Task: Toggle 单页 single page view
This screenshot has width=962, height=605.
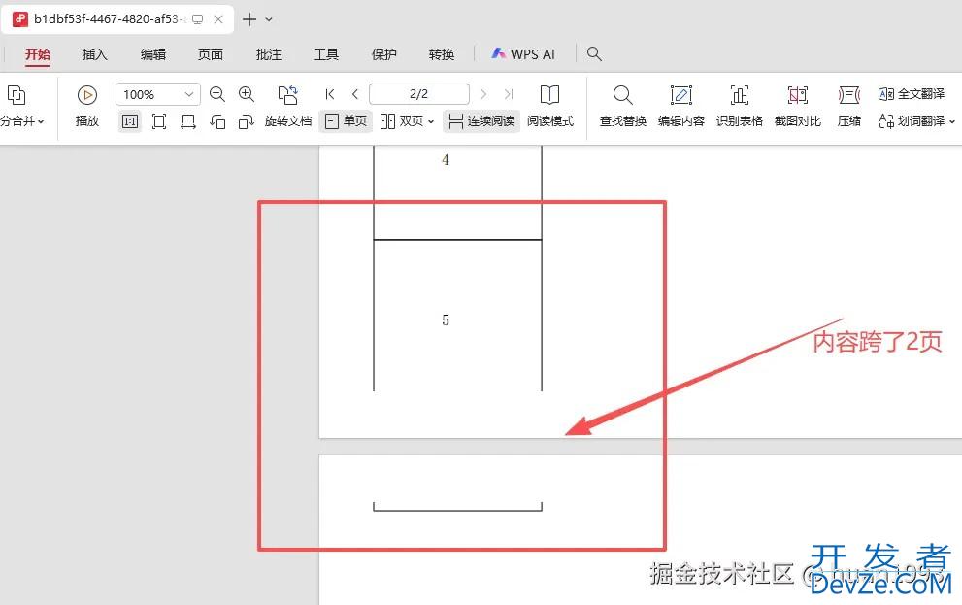Action: pos(346,121)
